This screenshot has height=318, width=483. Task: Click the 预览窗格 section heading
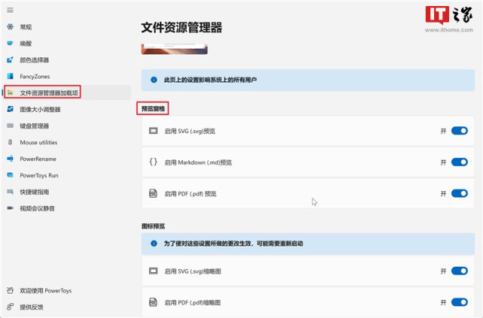click(153, 108)
